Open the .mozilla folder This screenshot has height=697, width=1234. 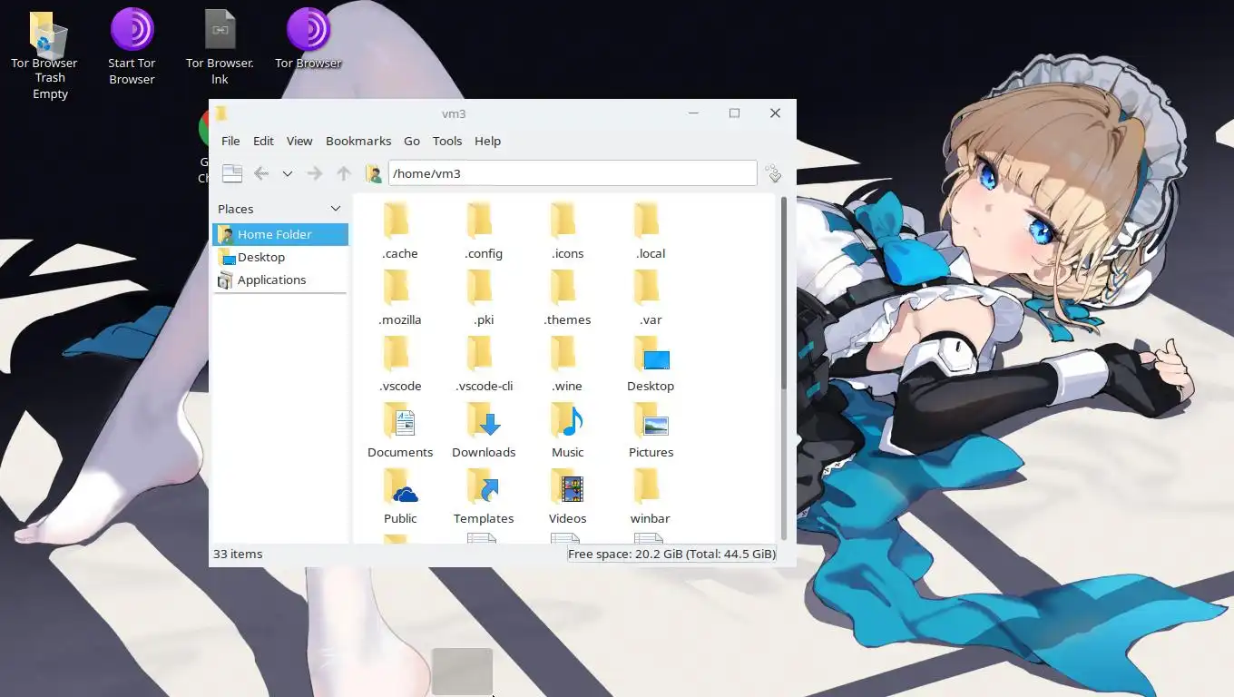(x=400, y=298)
